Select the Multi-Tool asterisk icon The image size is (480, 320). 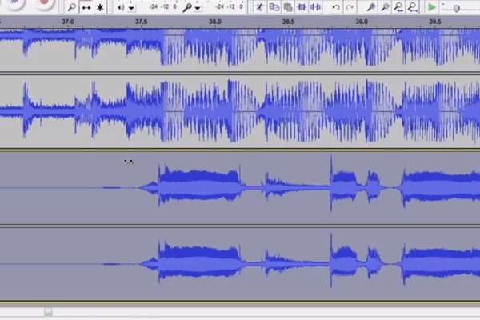[x=100, y=7]
